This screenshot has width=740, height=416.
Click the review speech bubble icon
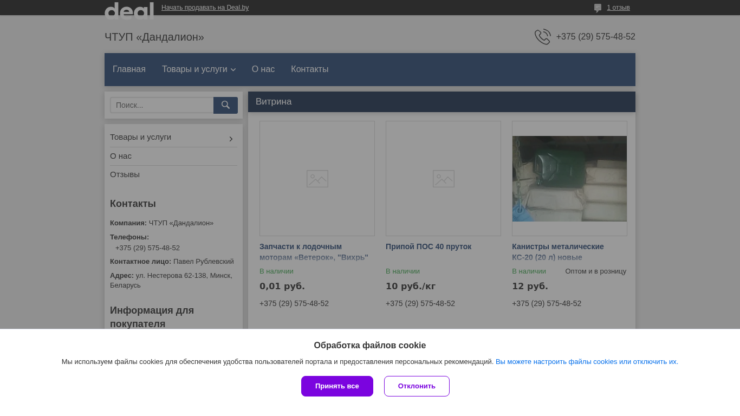pyautogui.click(x=598, y=8)
